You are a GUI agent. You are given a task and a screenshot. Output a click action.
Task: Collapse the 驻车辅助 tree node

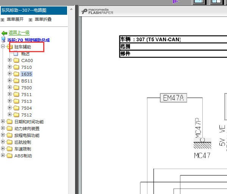click(3, 47)
